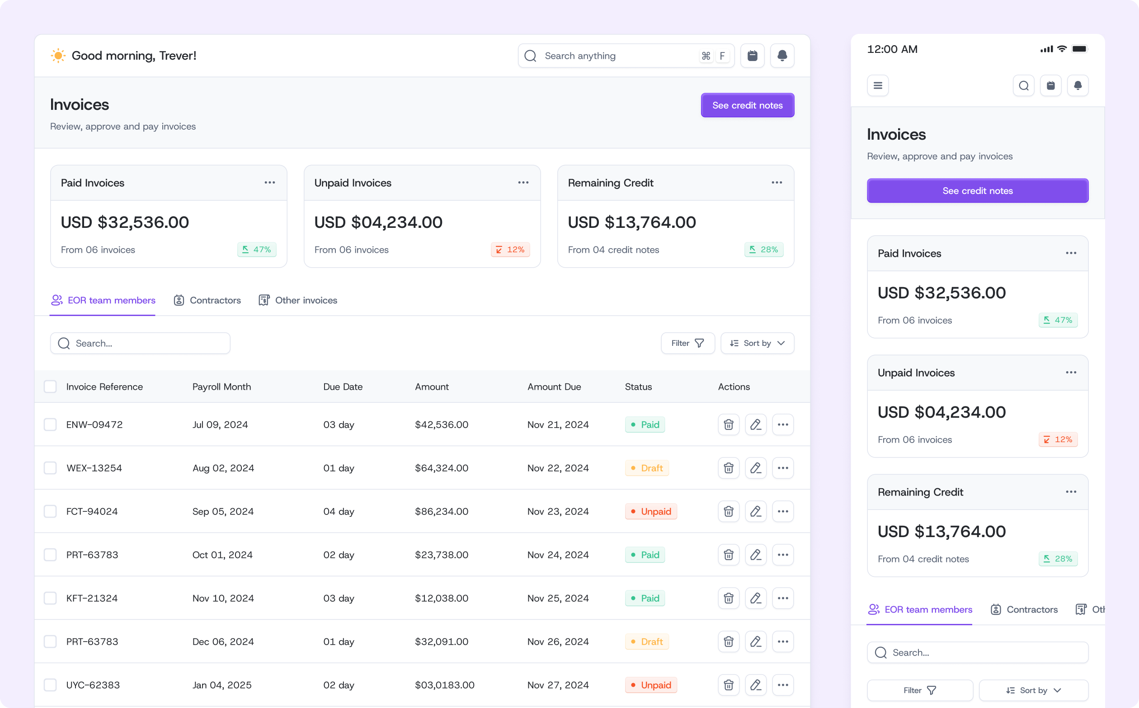Open the calendar icon in the desktop header
The width and height of the screenshot is (1139, 708).
pyautogui.click(x=752, y=56)
